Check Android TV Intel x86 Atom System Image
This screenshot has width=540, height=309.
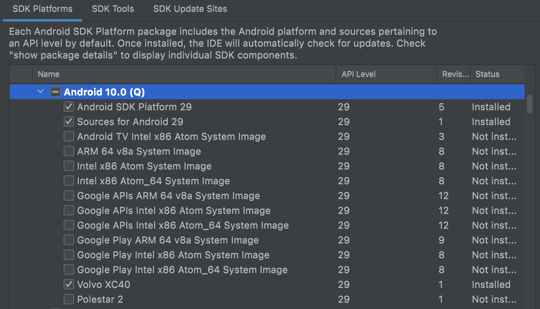click(69, 137)
